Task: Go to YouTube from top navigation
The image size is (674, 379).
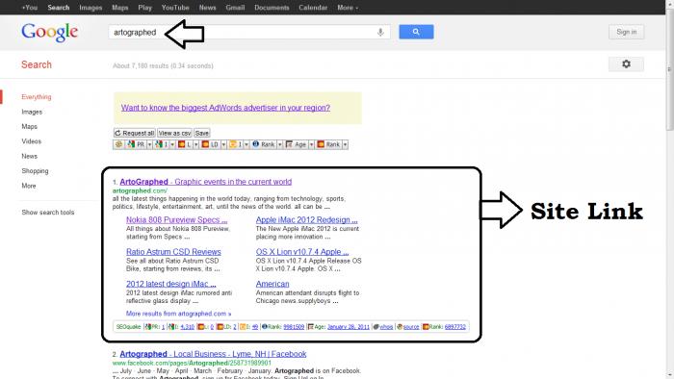Action: coord(175,8)
